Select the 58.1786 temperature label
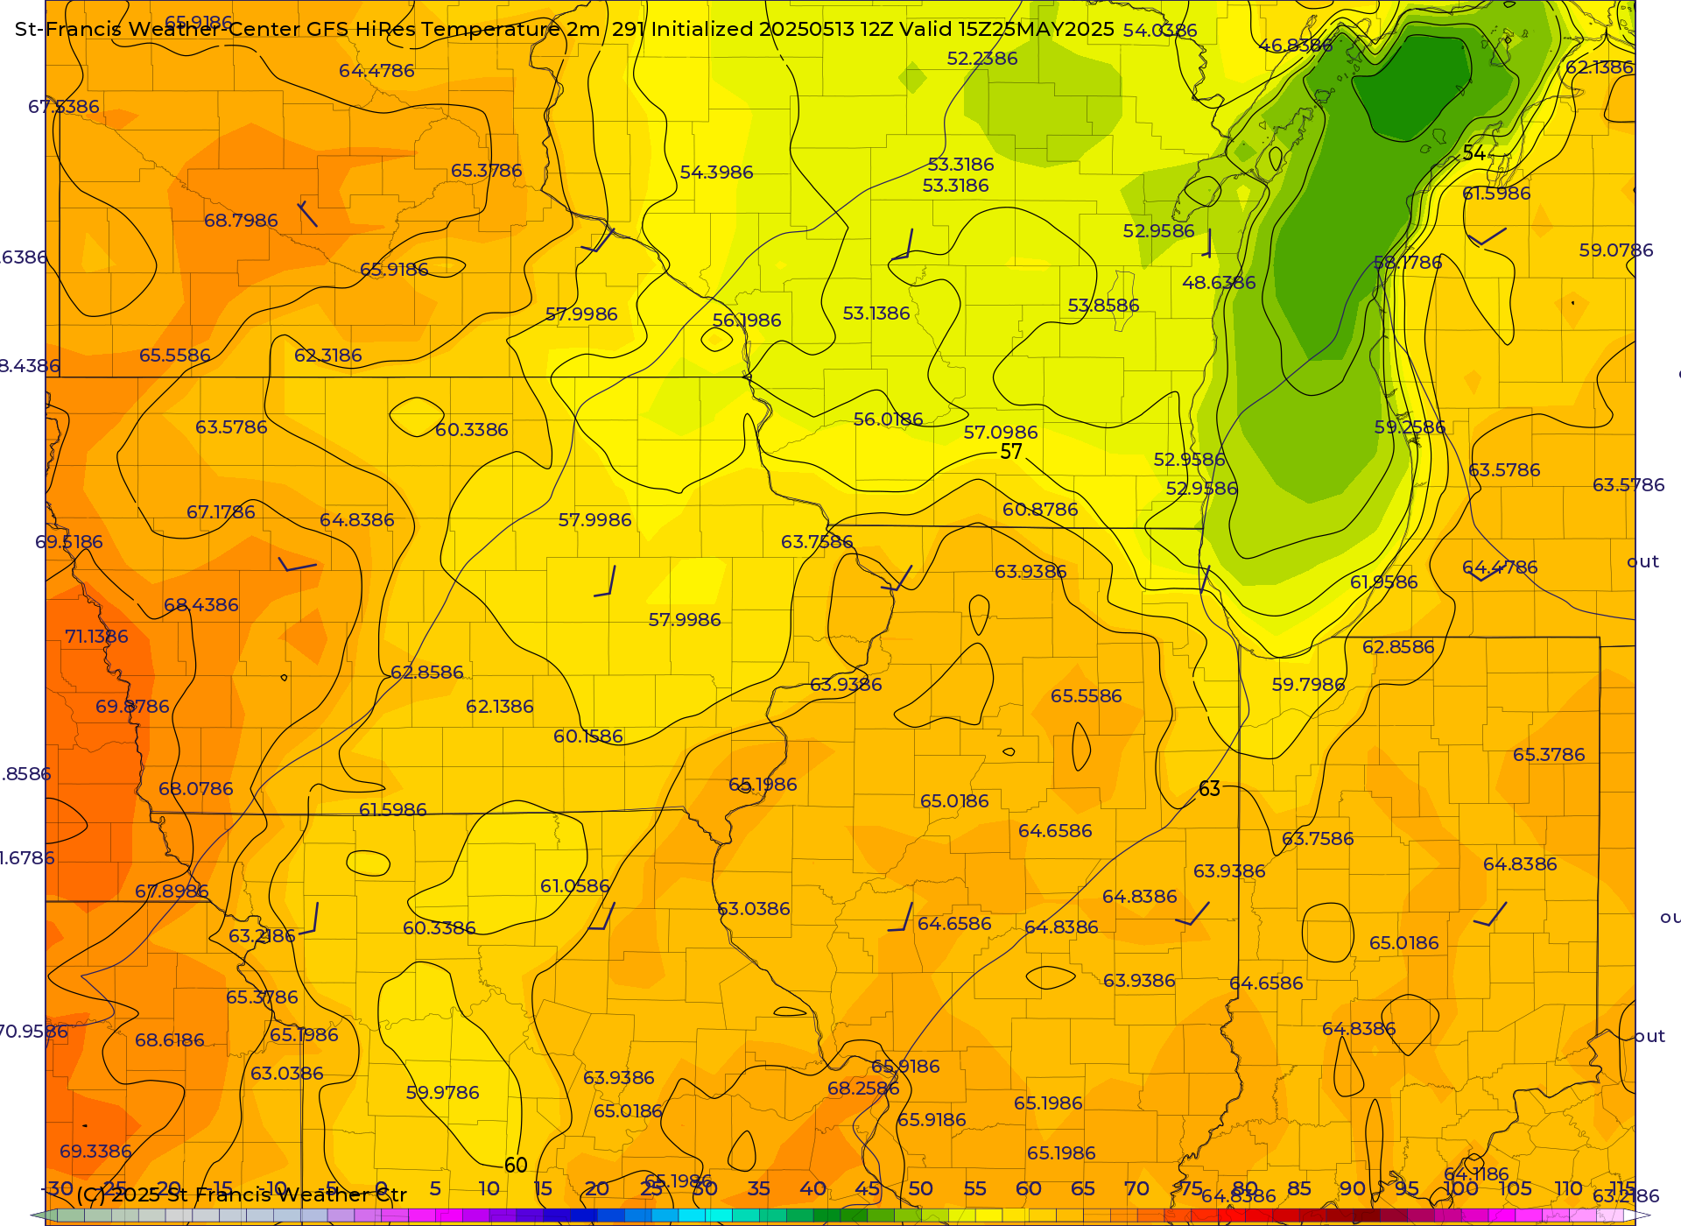1681x1226 pixels. coord(1408,263)
